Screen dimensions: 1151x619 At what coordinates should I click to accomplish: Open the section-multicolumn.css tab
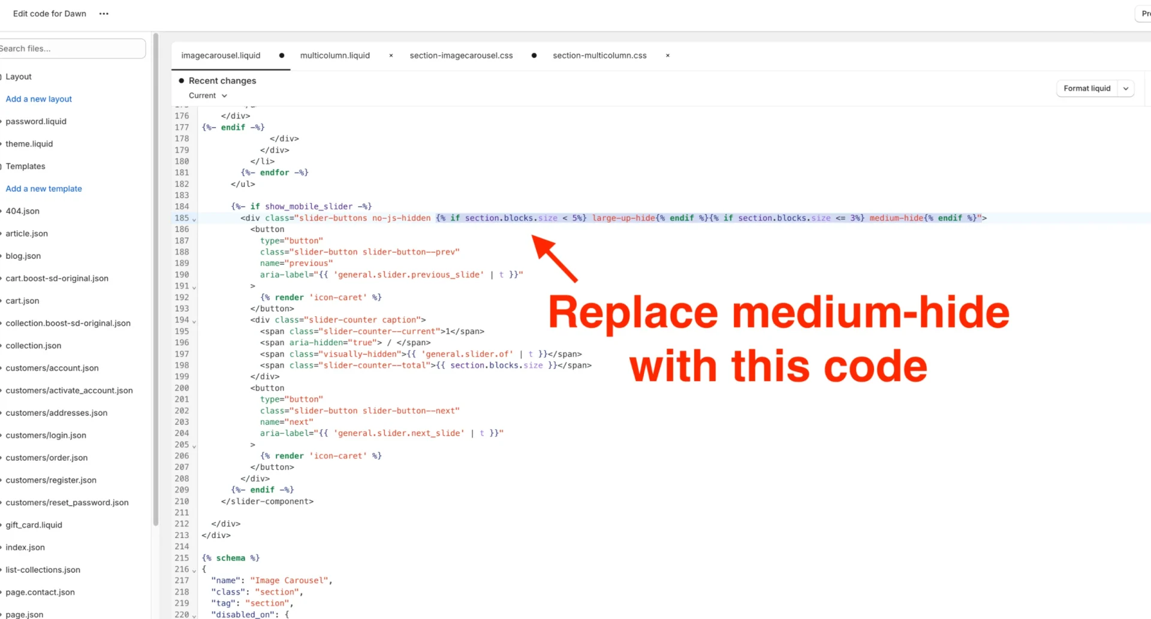[599, 56]
